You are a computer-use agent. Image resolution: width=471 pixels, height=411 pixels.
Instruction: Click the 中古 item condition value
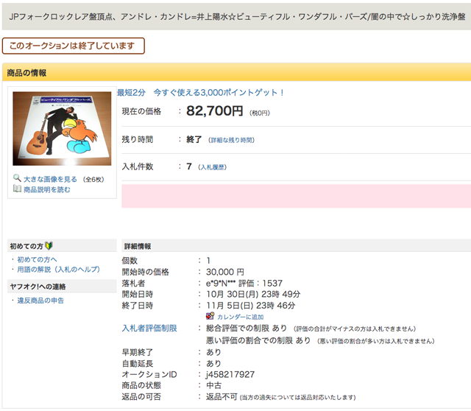tap(213, 385)
